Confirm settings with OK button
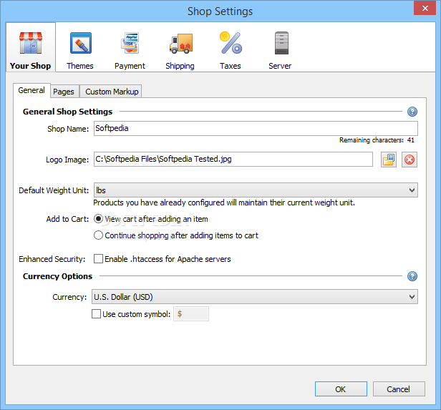441x410 pixels. 341,389
